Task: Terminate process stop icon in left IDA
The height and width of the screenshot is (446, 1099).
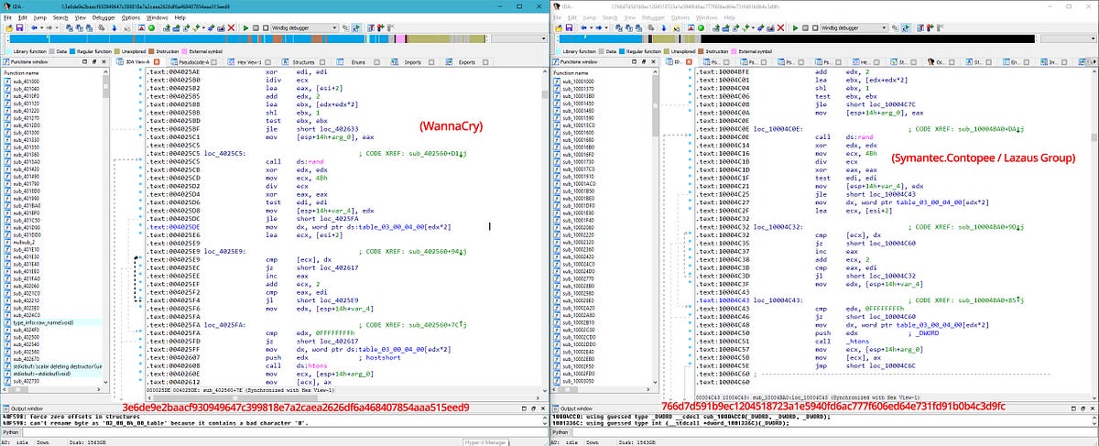Action: point(266,28)
